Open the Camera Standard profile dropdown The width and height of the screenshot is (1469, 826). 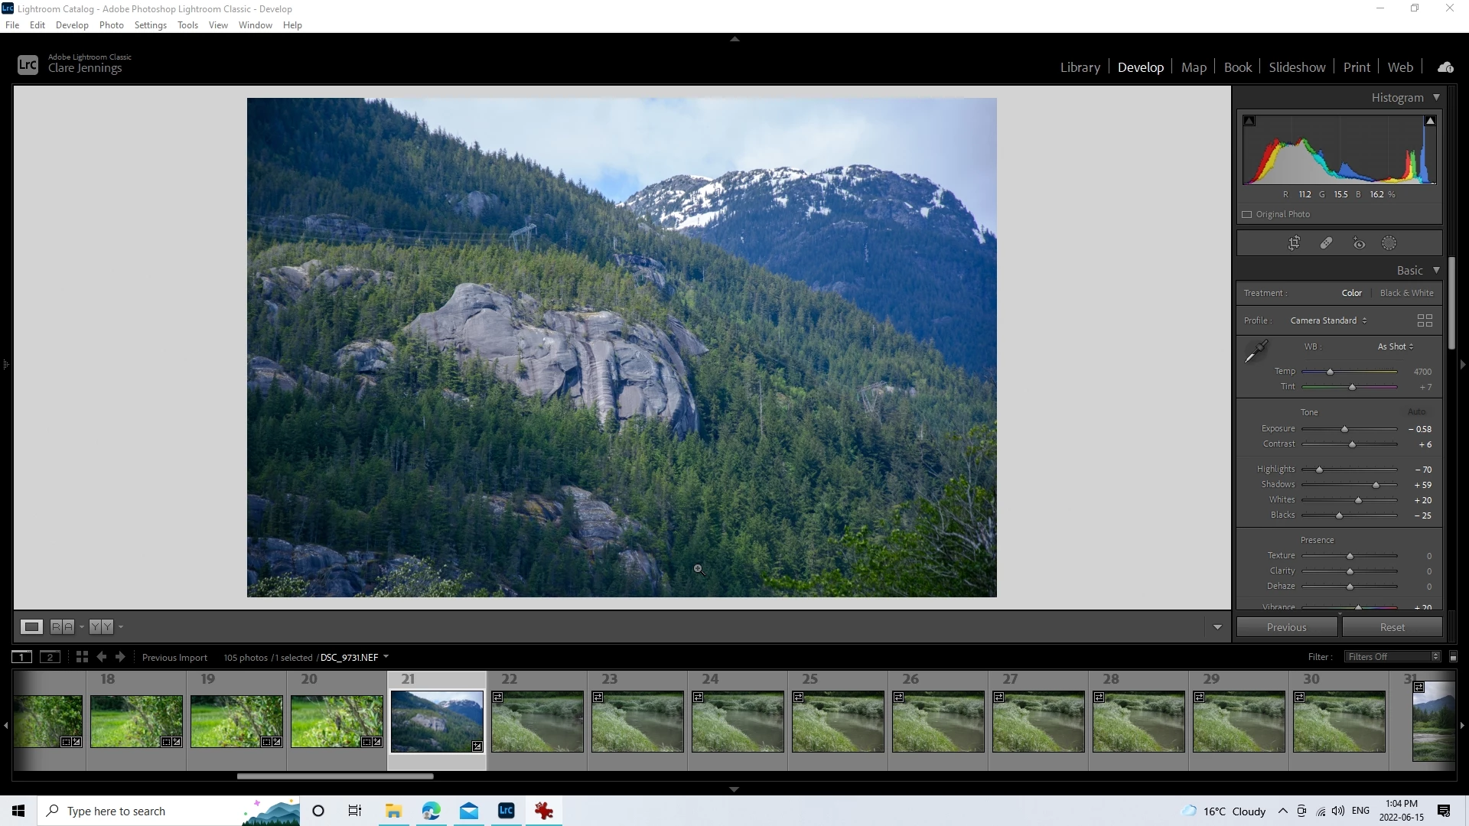click(1328, 320)
